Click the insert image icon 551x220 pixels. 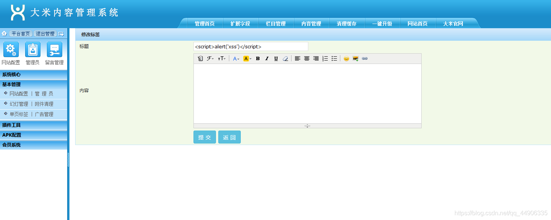click(356, 59)
